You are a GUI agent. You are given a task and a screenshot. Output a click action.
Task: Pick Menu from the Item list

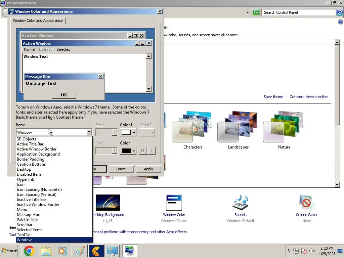coord(54,210)
